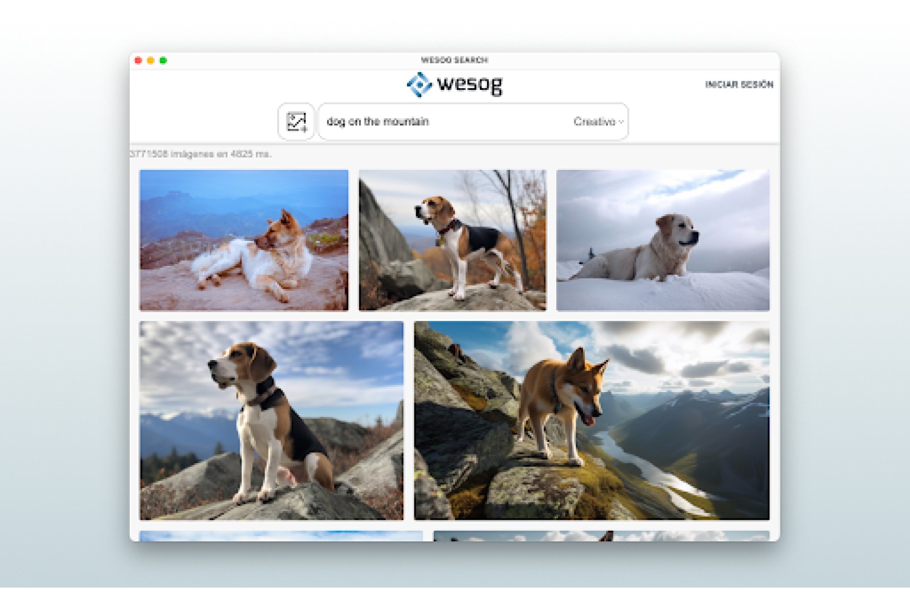910x607 pixels.
Task: Open the husky lying on red rocks image
Action: [244, 240]
